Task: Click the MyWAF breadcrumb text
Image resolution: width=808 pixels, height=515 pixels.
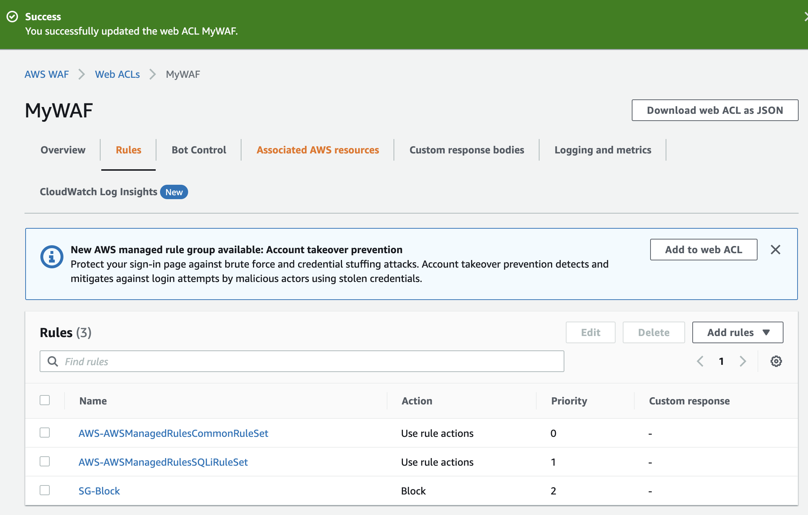Action: 183,74
